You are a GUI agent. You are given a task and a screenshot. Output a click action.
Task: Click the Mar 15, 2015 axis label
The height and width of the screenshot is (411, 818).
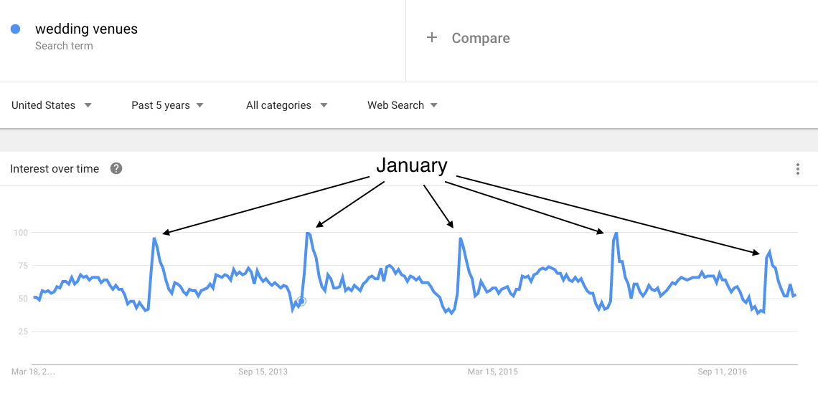492,372
